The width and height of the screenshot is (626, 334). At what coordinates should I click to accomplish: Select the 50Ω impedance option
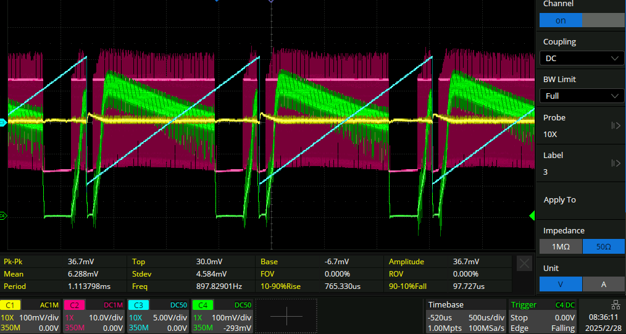603,246
